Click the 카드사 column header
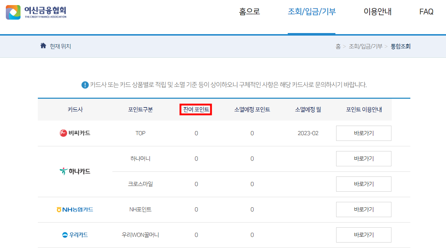This screenshot has height=248, width=446. tap(75, 110)
